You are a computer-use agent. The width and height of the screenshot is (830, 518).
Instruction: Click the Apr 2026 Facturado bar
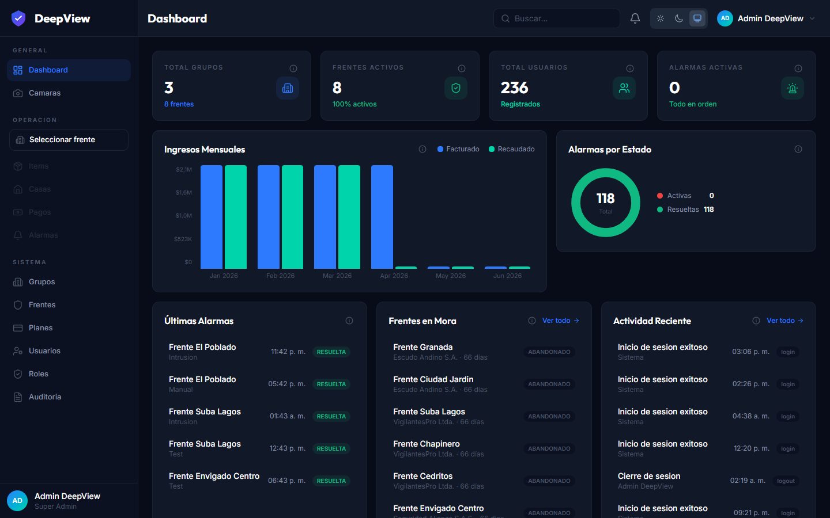(382, 217)
